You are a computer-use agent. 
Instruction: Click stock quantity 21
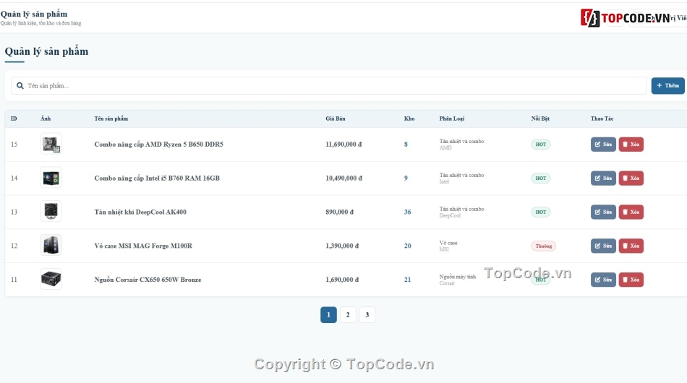(x=407, y=280)
